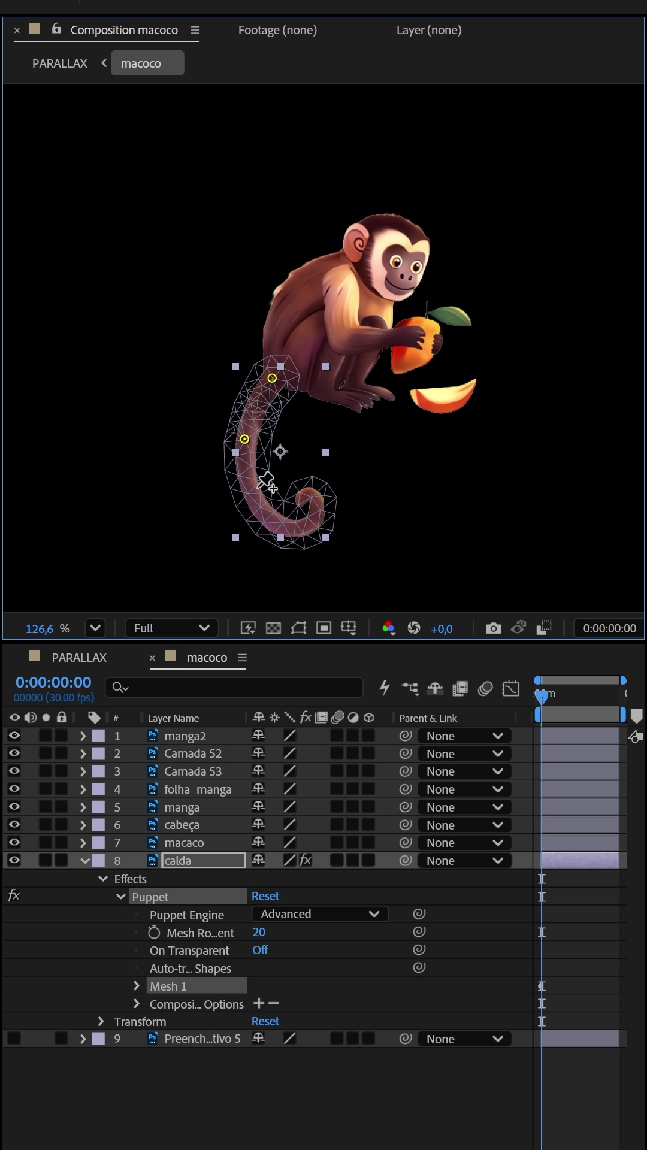647x1150 pixels.
Task: Toggle the Puppet effect fx switch
Action: tap(14, 896)
